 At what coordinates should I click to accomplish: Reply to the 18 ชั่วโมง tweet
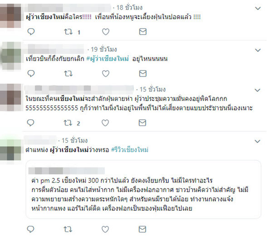(x=31, y=32)
